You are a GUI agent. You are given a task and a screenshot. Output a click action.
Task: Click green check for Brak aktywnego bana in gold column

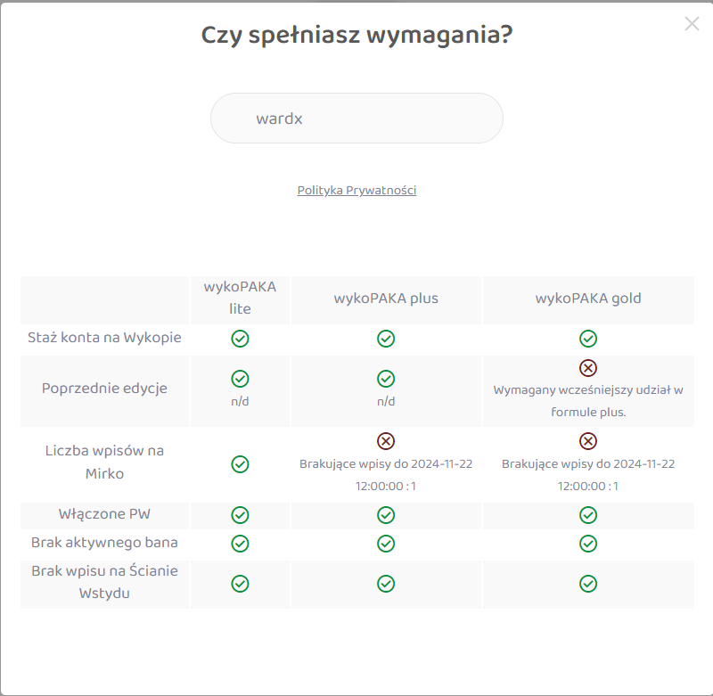(x=588, y=544)
